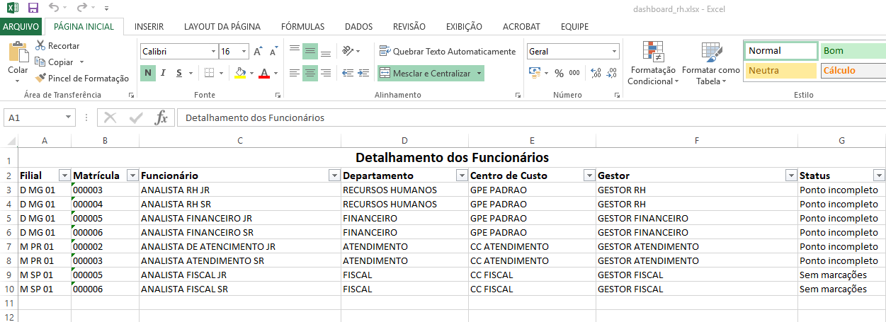
Task: Open the Departamento column filter dropdown
Action: pos(461,176)
